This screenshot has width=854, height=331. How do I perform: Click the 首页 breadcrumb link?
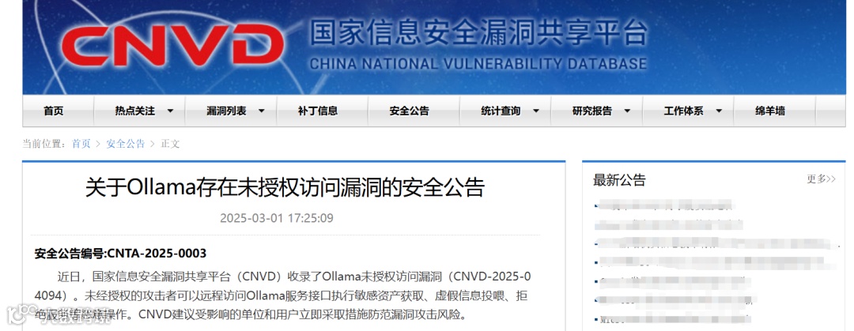coord(81,144)
